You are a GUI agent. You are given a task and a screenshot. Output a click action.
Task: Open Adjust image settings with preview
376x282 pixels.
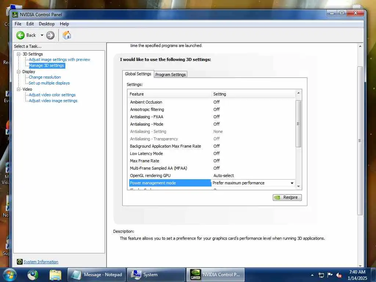pos(59,59)
